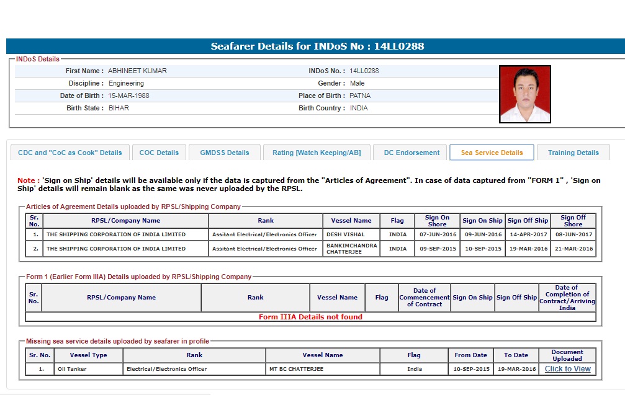Click the INDoS No. value 14LL0288
This screenshot has height=395, width=625.
(364, 71)
